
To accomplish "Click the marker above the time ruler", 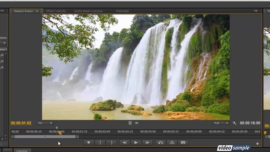I will click(x=57, y=128).
